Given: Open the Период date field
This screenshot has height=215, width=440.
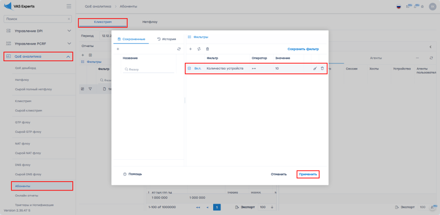Looking at the screenshot, I should tap(106, 36).
